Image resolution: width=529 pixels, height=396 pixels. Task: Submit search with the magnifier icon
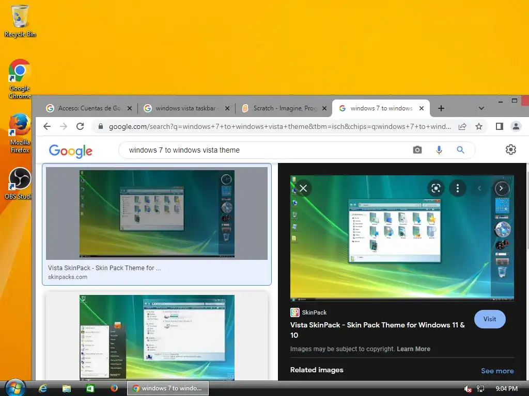point(460,150)
